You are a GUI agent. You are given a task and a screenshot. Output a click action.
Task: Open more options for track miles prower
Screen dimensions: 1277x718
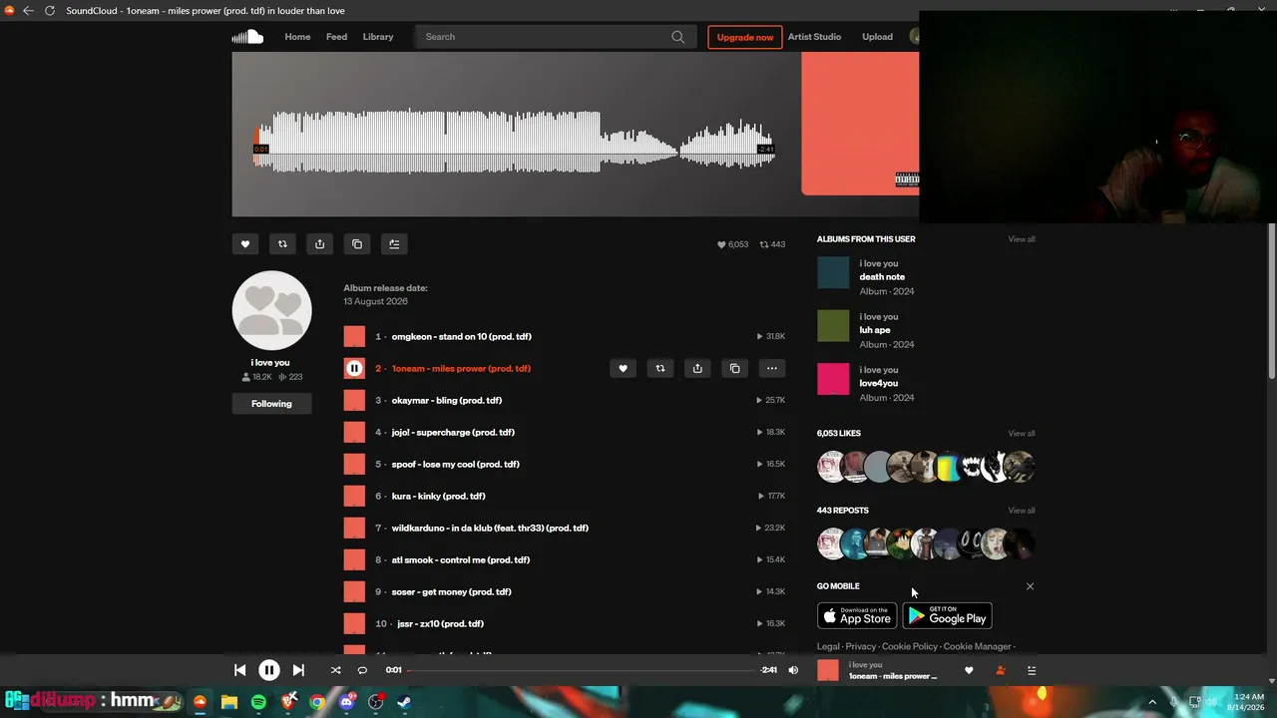tap(772, 368)
